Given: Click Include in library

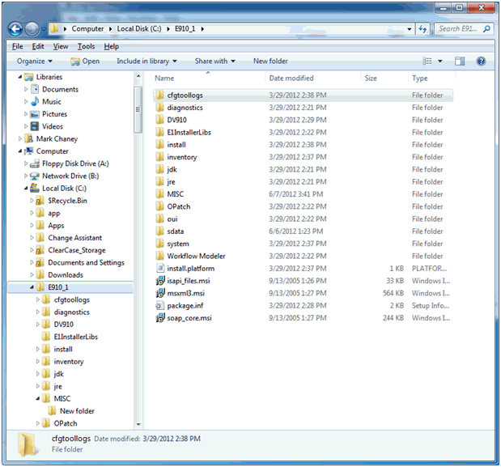Looking at the screenshot, I should click(x=146, y=61).
